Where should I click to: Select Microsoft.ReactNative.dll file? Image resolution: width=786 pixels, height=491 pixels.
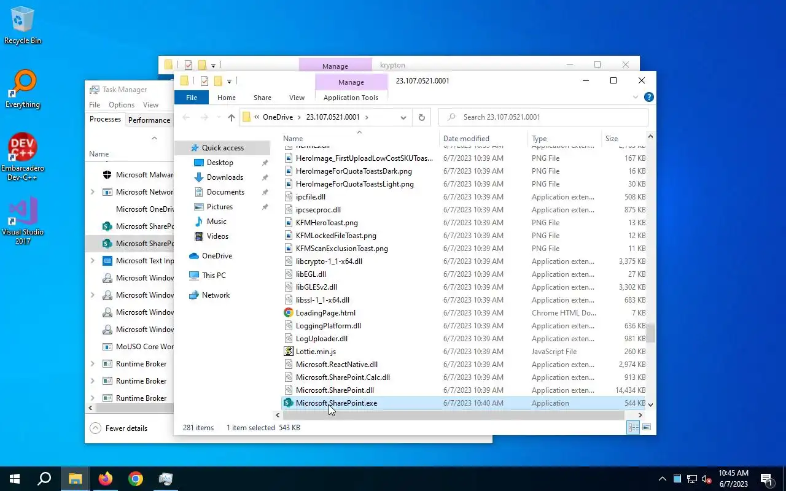pos(337,365)
